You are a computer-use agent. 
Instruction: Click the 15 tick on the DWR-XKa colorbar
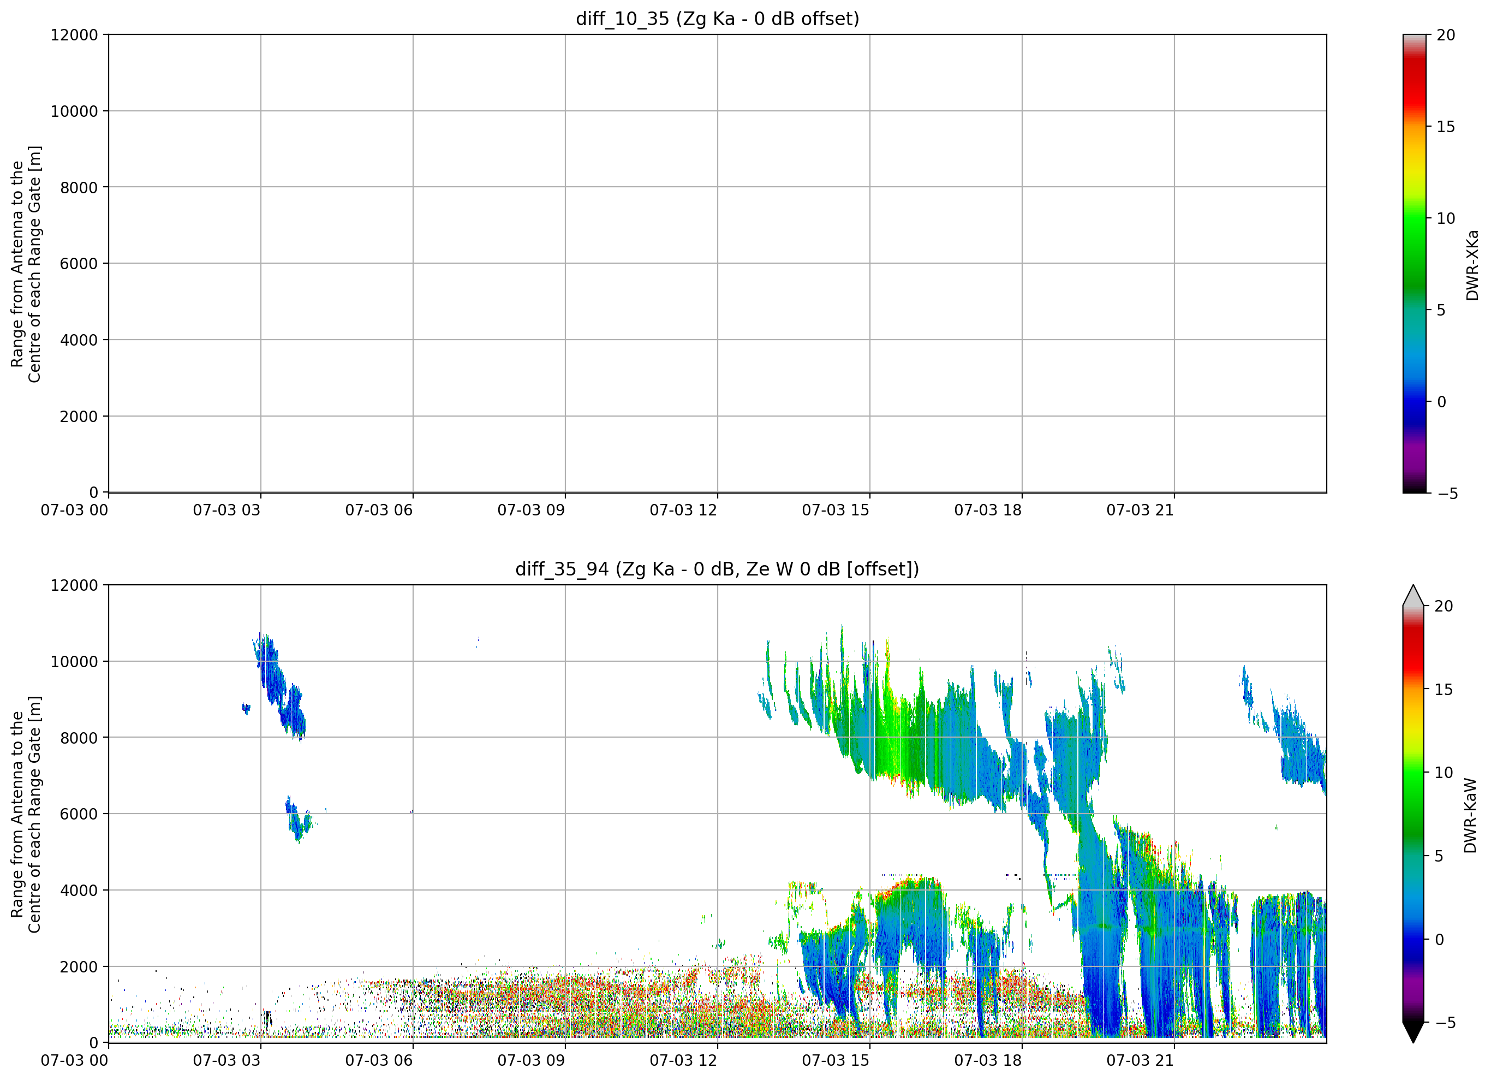[x=1446, y=127]
